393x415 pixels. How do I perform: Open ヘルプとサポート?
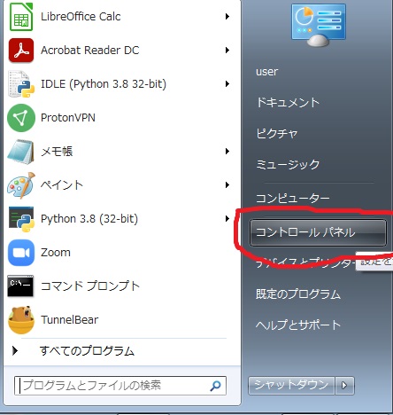pyautogui.click(x=298, y=325)
